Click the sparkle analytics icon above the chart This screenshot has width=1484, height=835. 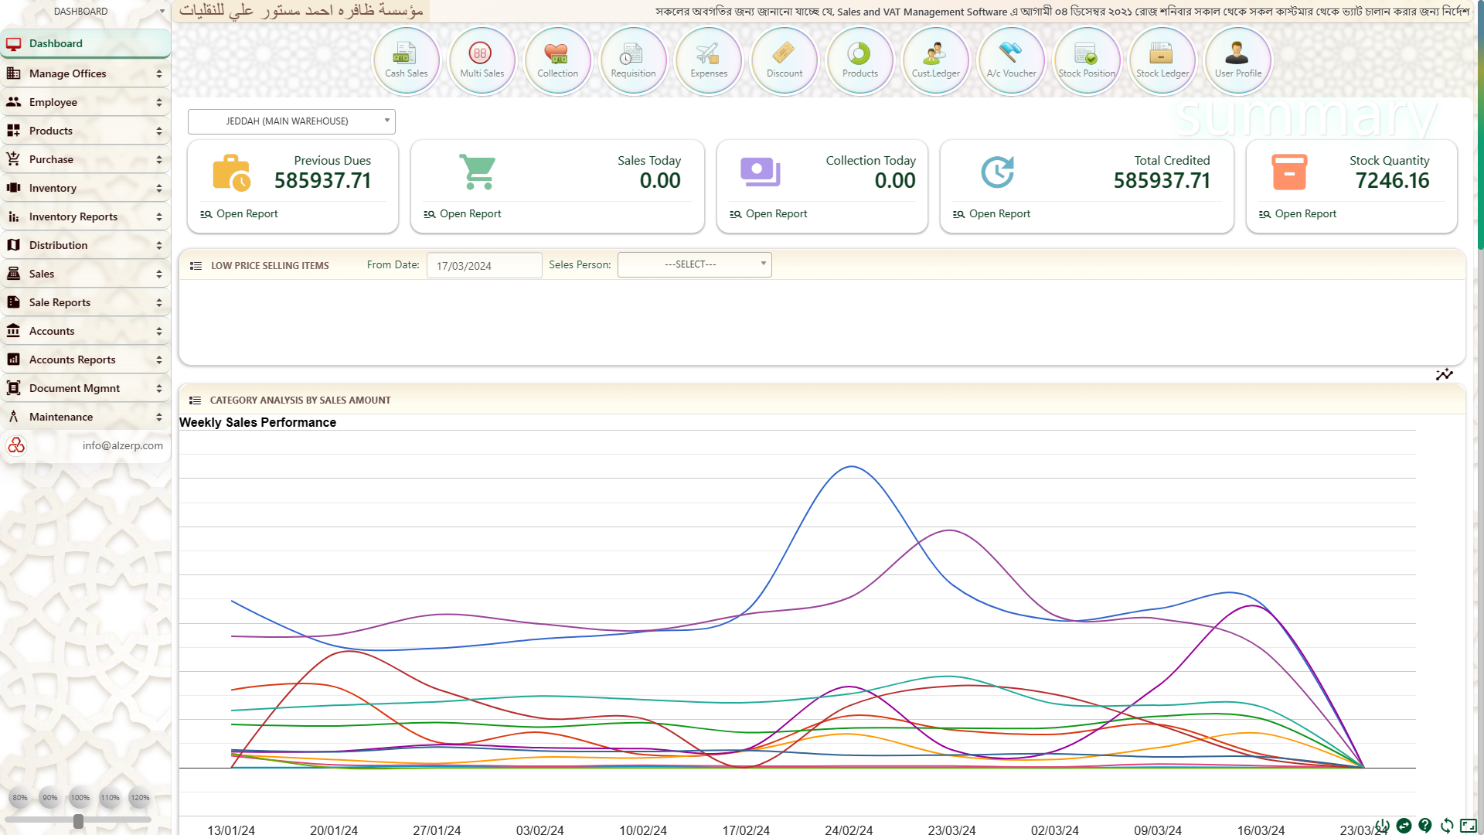pos(1445,375)
